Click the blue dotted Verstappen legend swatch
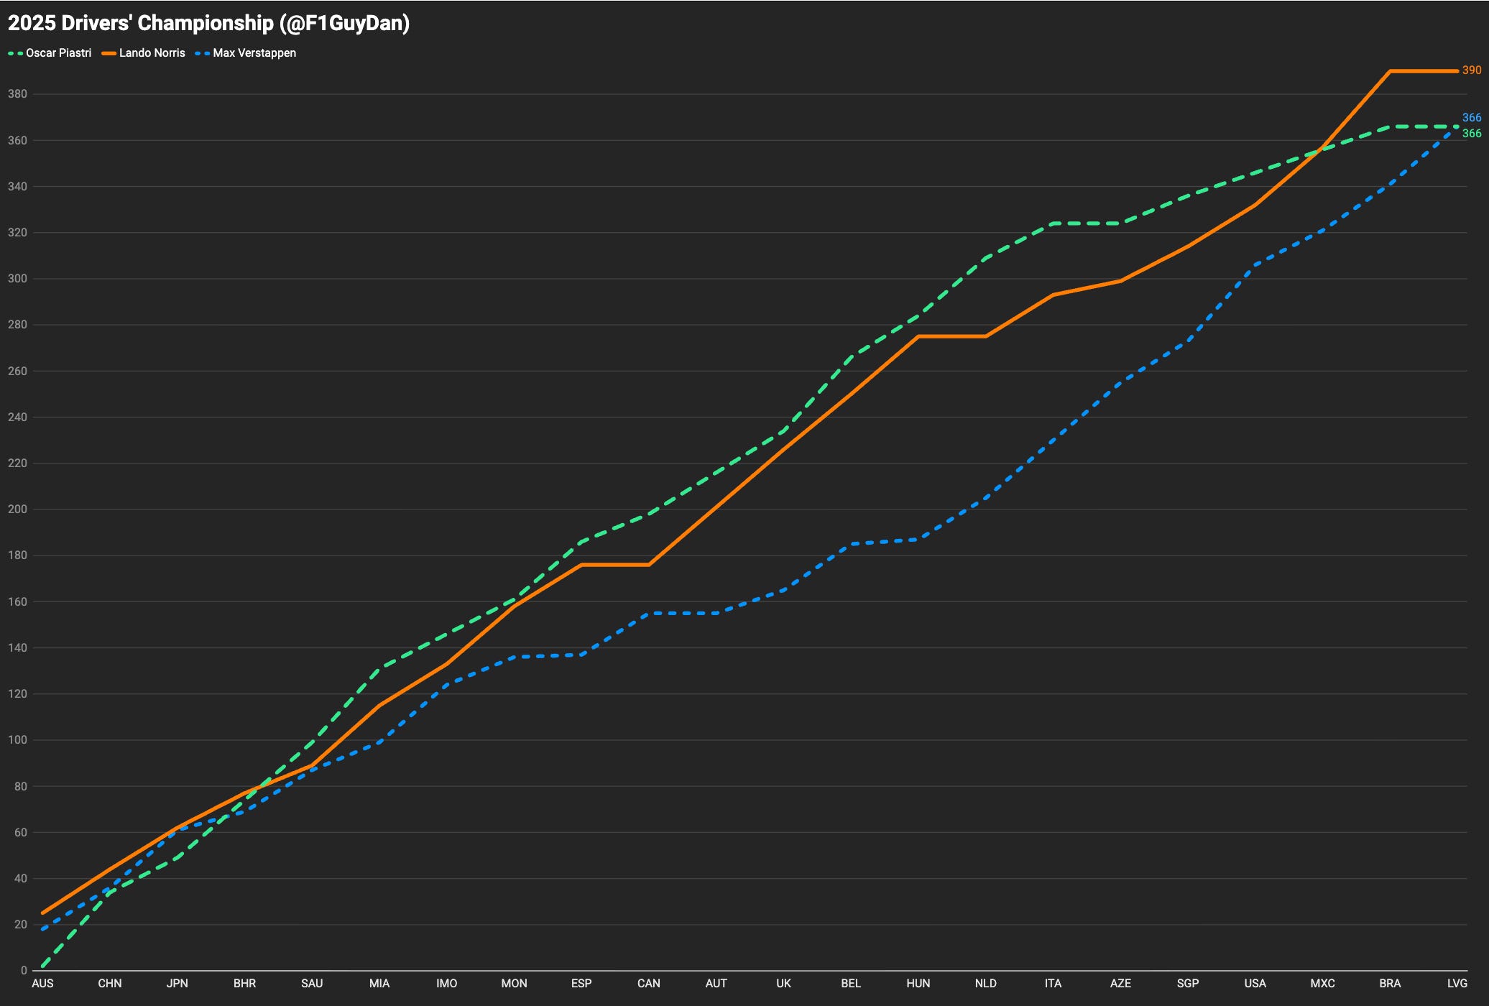Image resolution: width=1489 pixels, height=1006 pixels. (x=203, y=53)
